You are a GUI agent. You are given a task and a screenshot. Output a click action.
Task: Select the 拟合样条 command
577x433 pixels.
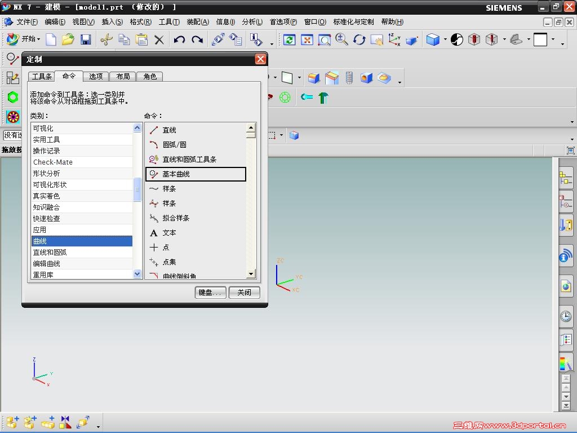coord(196,218)
